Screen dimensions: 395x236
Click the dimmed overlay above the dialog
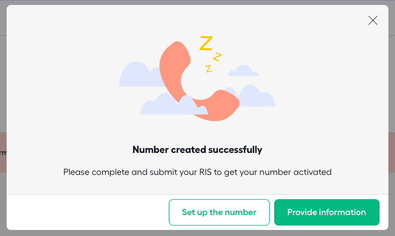click(197, 2)
